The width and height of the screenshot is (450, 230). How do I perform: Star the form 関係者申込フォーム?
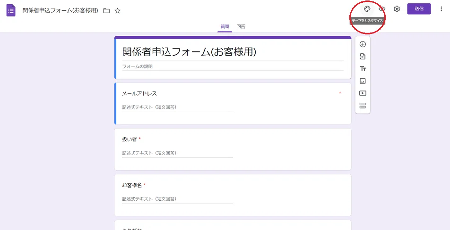(x=117, y=11)
